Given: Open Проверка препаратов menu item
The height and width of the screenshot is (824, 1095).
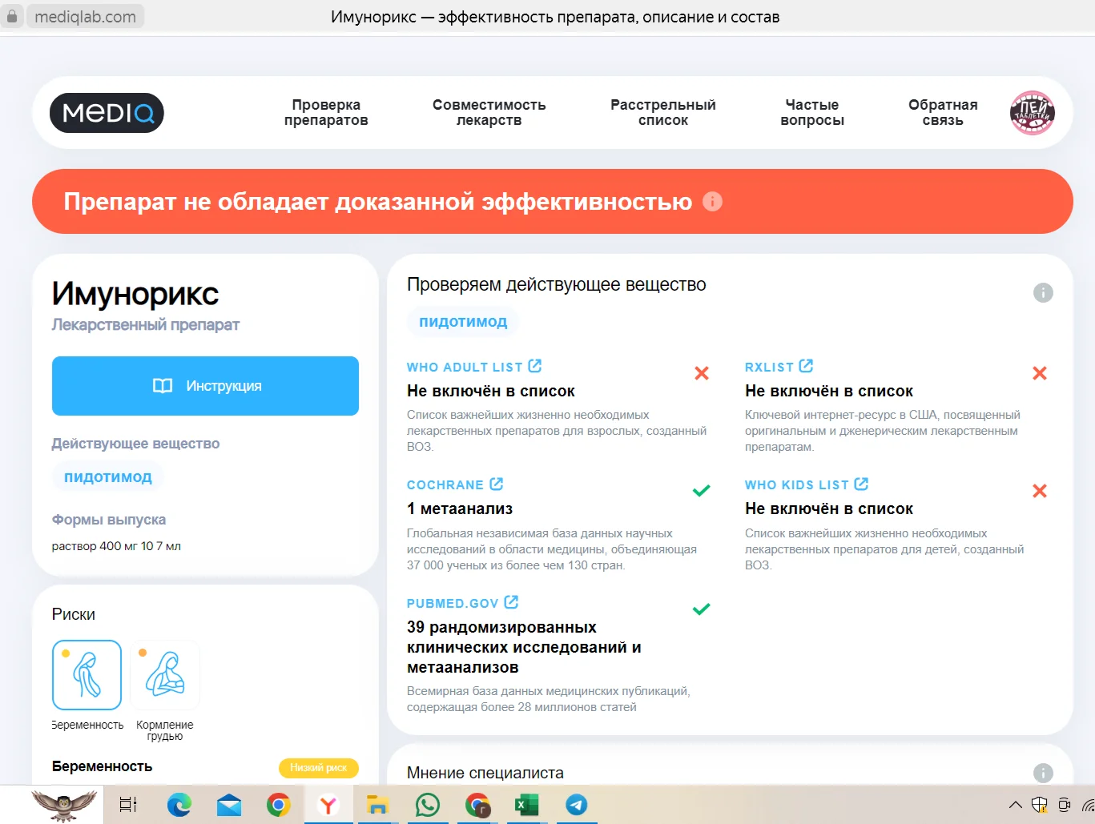Looking at the screenshot, I should pos(326,113).
